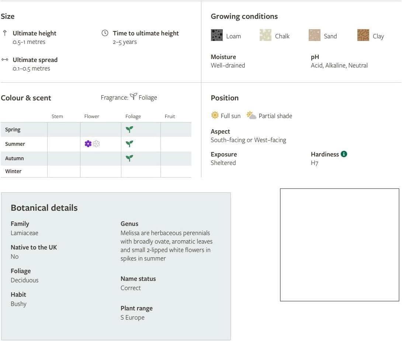Click the Sand soil swatch icon
This screenshot has width=402, height=341.
pos(314,35)
